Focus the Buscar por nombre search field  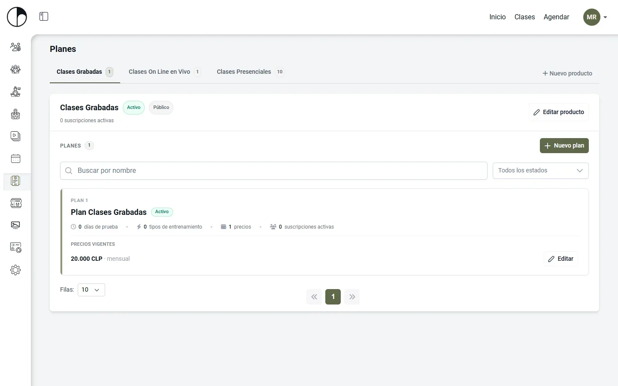coord(274,171)
